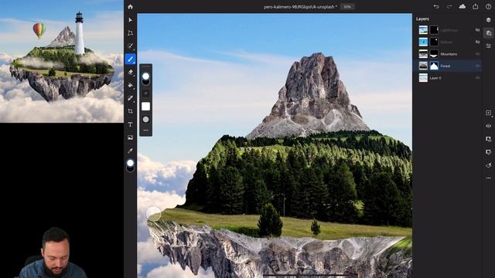Open cloud document status
Screen dimensions: 495x278
coord(463,7)
